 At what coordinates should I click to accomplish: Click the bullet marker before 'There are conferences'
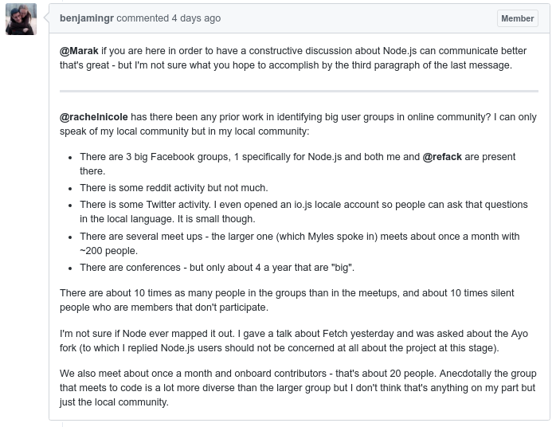70,268
